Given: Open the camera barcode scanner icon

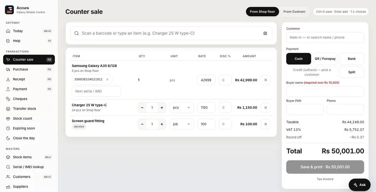Looking at the screenshot, I should [x=265, y=33].
